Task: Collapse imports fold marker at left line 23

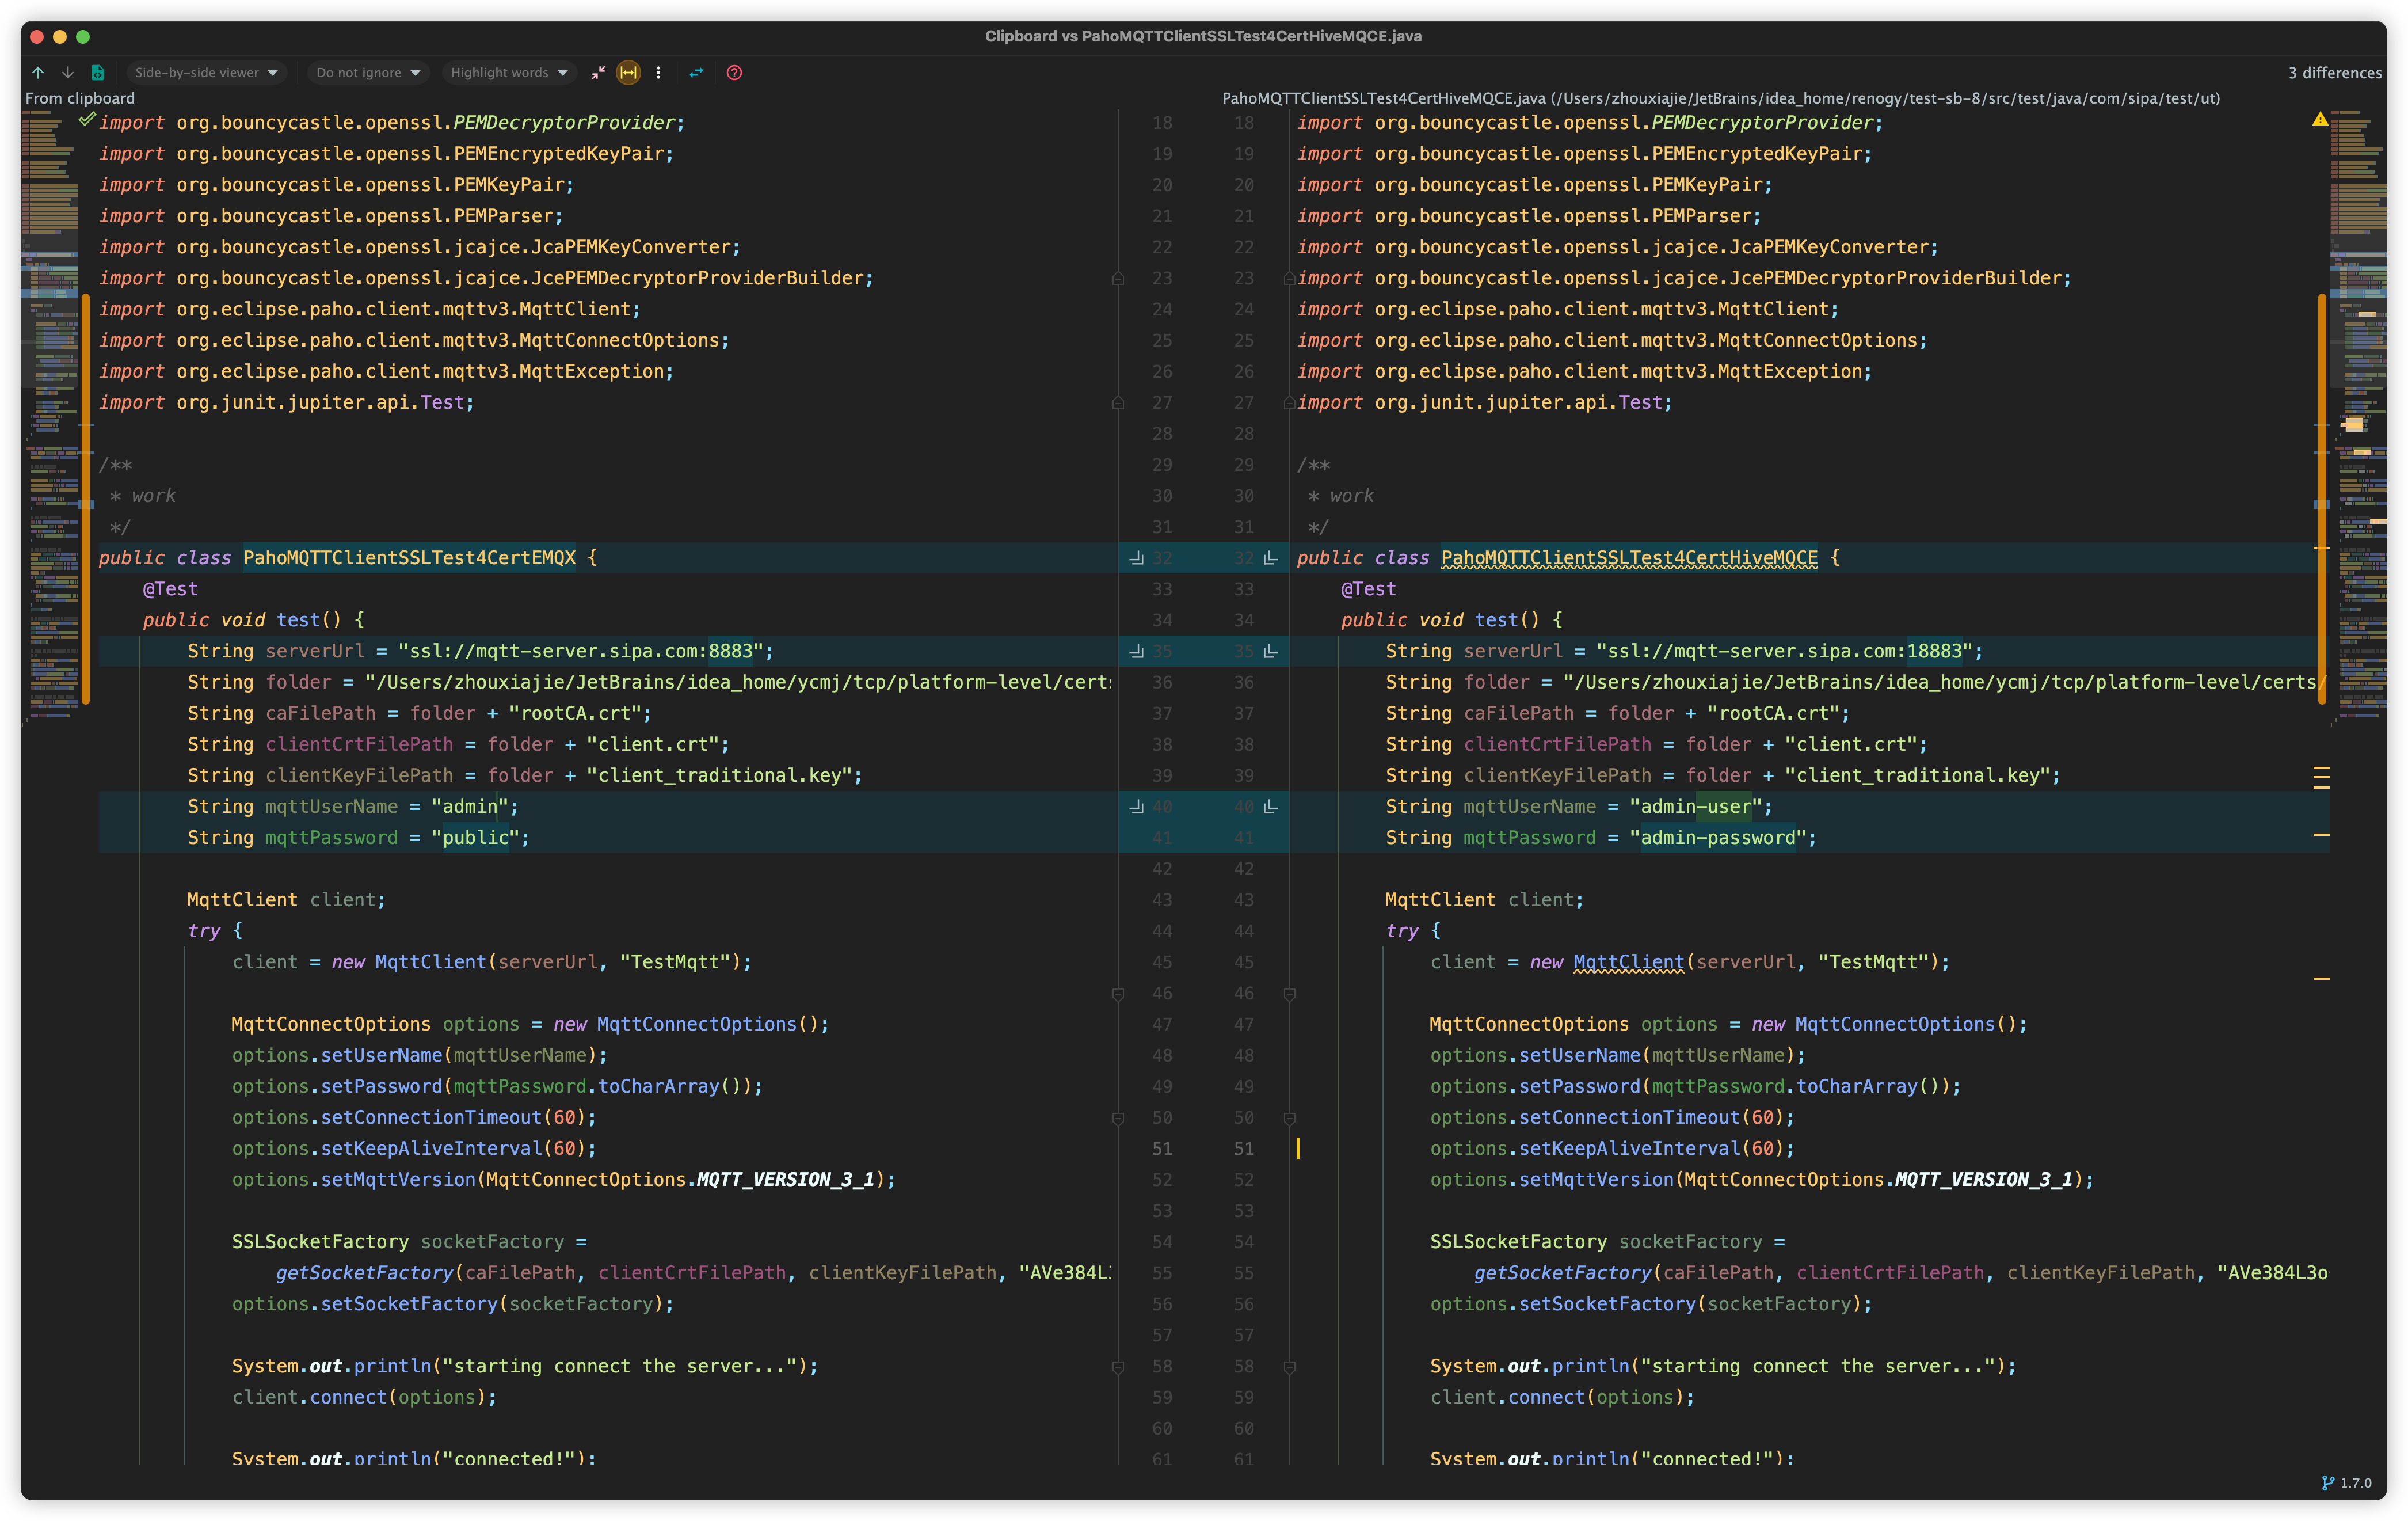Action: pyautogui.click(x=1118, y=278)
